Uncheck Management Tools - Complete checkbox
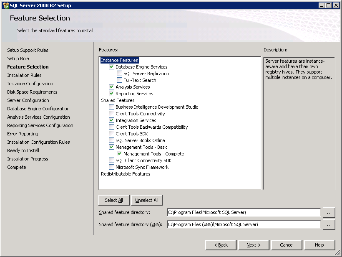This screenshot has height=257, width=342. pos(119,154)
